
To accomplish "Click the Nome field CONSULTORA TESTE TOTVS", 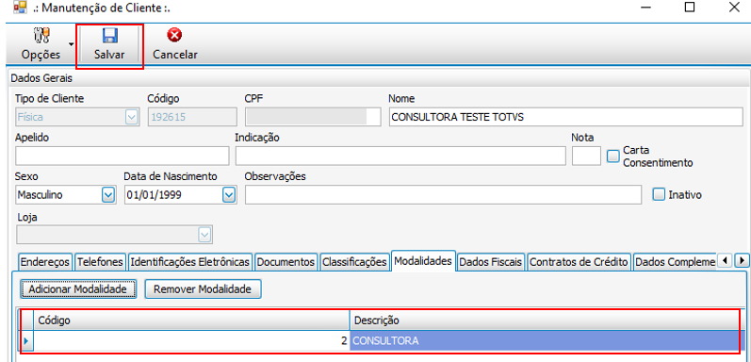I will click(565, 117).
